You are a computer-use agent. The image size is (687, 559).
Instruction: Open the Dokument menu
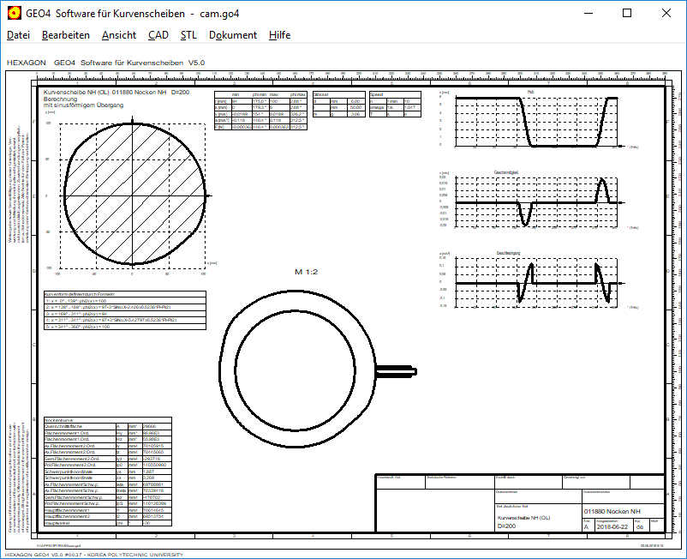[233, 35]
